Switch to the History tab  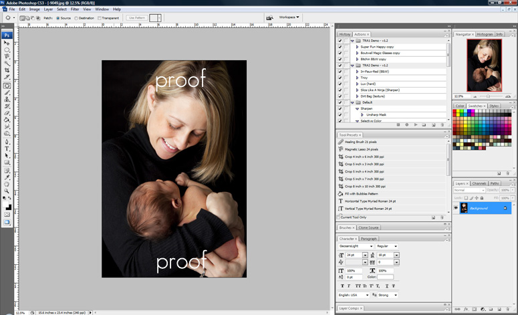click(x=345, y=34)
